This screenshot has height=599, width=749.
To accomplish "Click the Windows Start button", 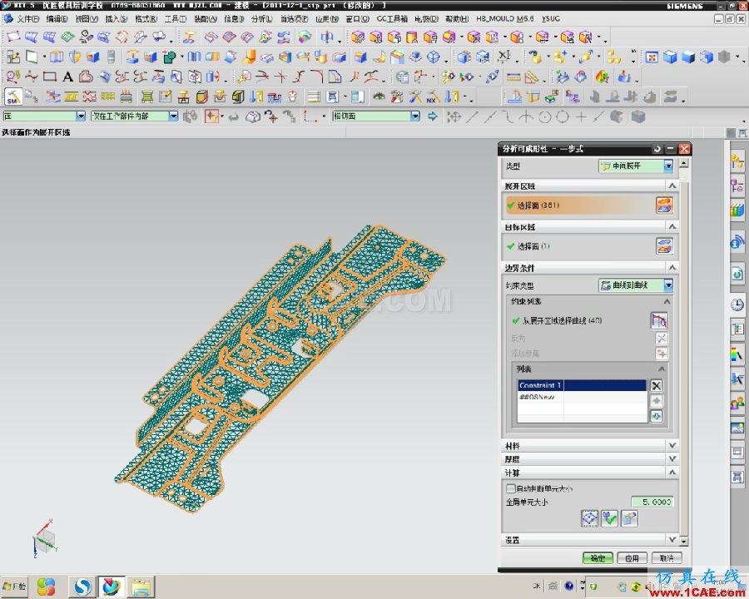I will click(14, 586).
